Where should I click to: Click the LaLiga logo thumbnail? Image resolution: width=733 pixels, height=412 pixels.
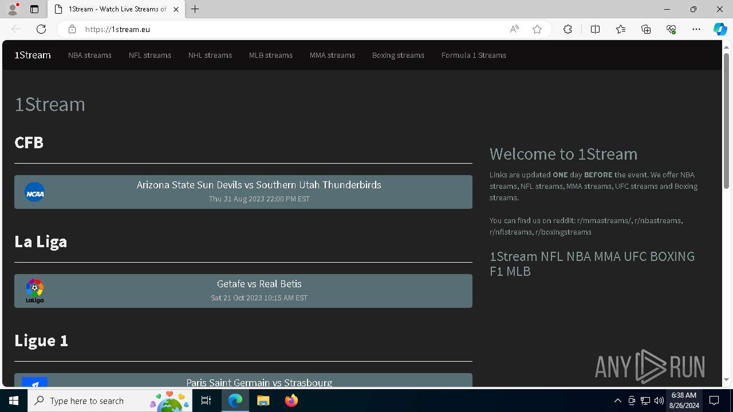pyautogui.click(x=35, y=291)
